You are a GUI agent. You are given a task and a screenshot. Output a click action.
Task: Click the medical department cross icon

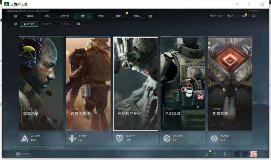pos(72,138)
